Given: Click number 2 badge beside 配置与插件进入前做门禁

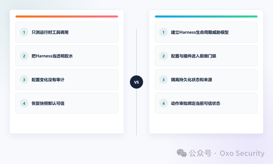Looking at the screenshot, I should pos(164,56).
